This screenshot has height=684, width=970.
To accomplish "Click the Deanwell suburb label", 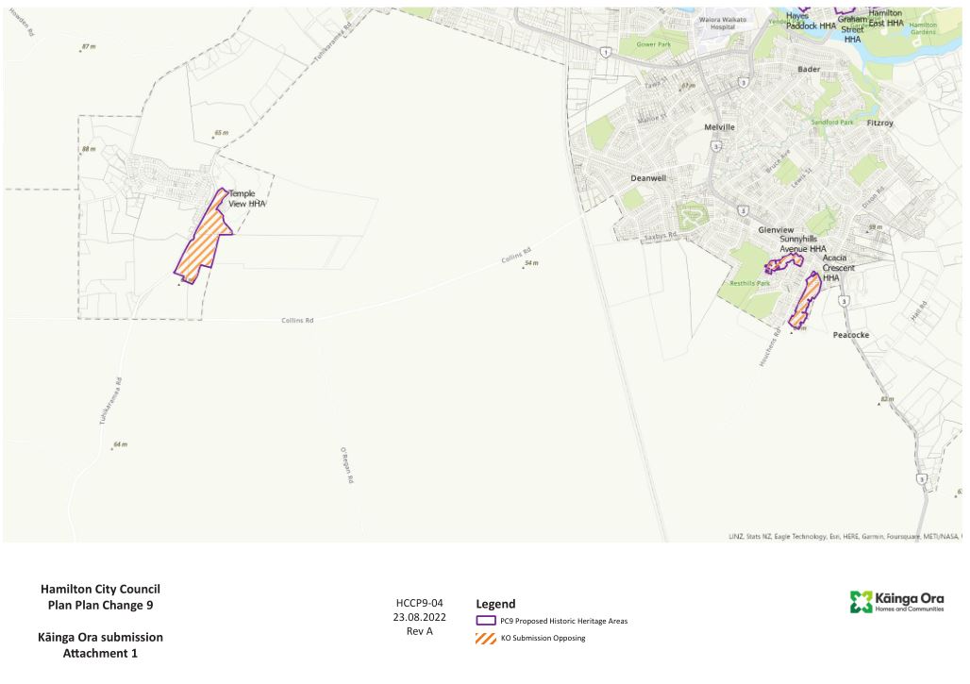I will [648, 177].
